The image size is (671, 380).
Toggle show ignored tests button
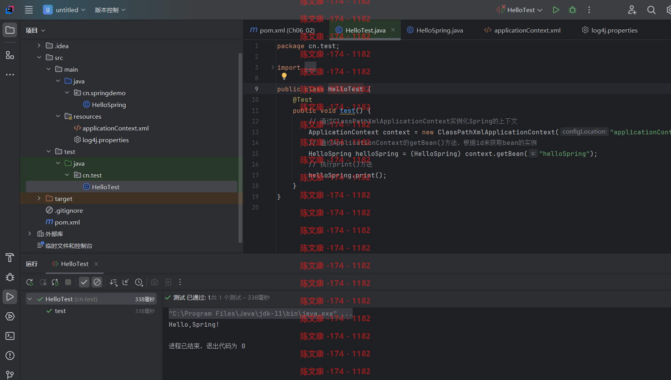click(97, 282)
